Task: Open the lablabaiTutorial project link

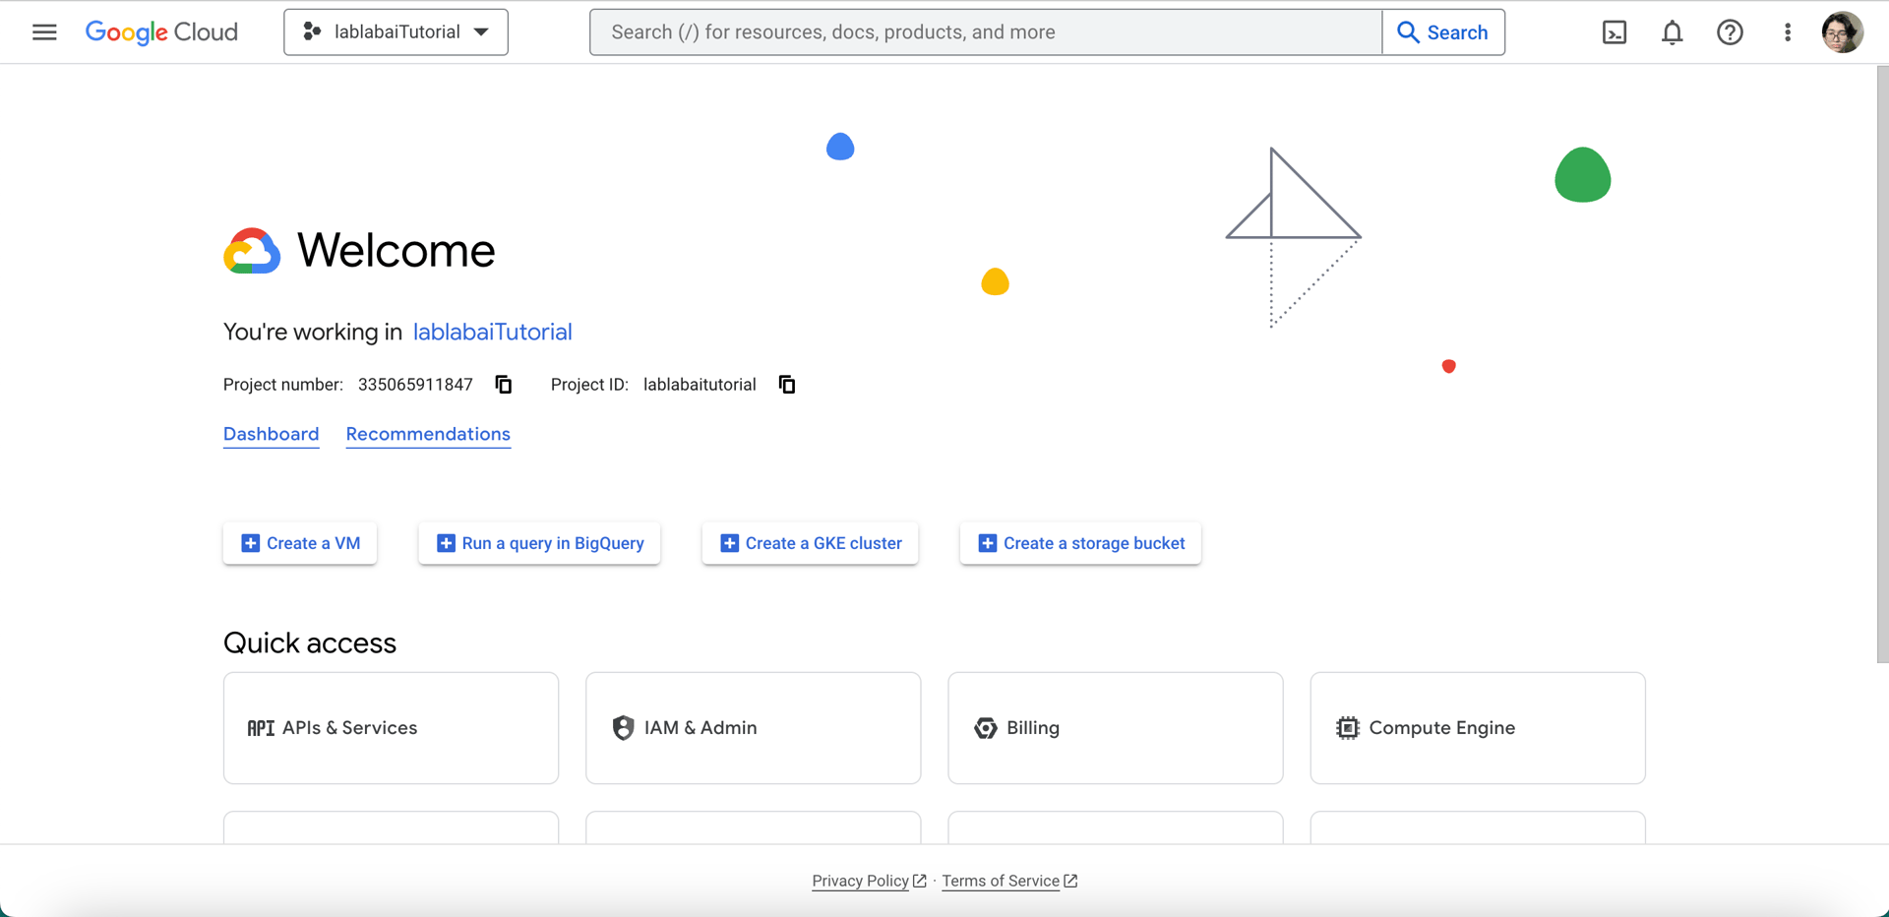Action: [x=492, y=332]
